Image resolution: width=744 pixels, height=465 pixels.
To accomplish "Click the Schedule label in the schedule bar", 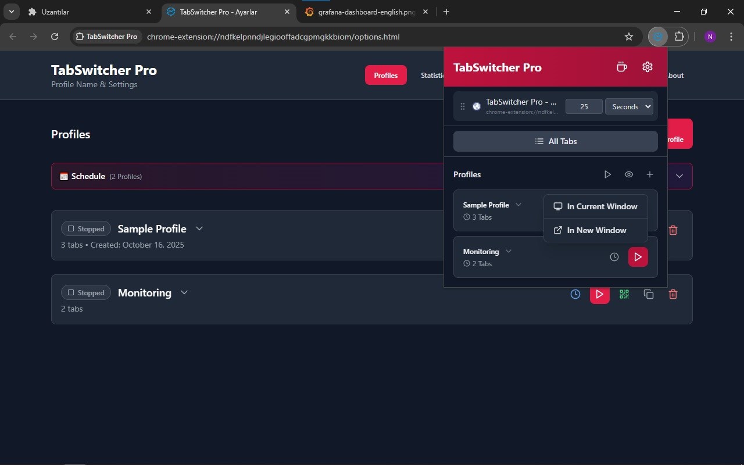I will [x=88, y=176].
